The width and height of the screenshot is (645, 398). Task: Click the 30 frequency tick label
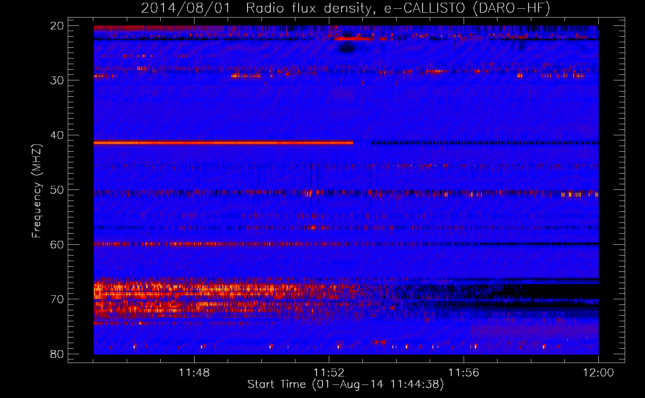tap(57, 80)
